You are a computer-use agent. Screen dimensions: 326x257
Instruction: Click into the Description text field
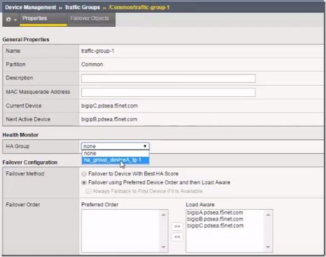[168, 78]
